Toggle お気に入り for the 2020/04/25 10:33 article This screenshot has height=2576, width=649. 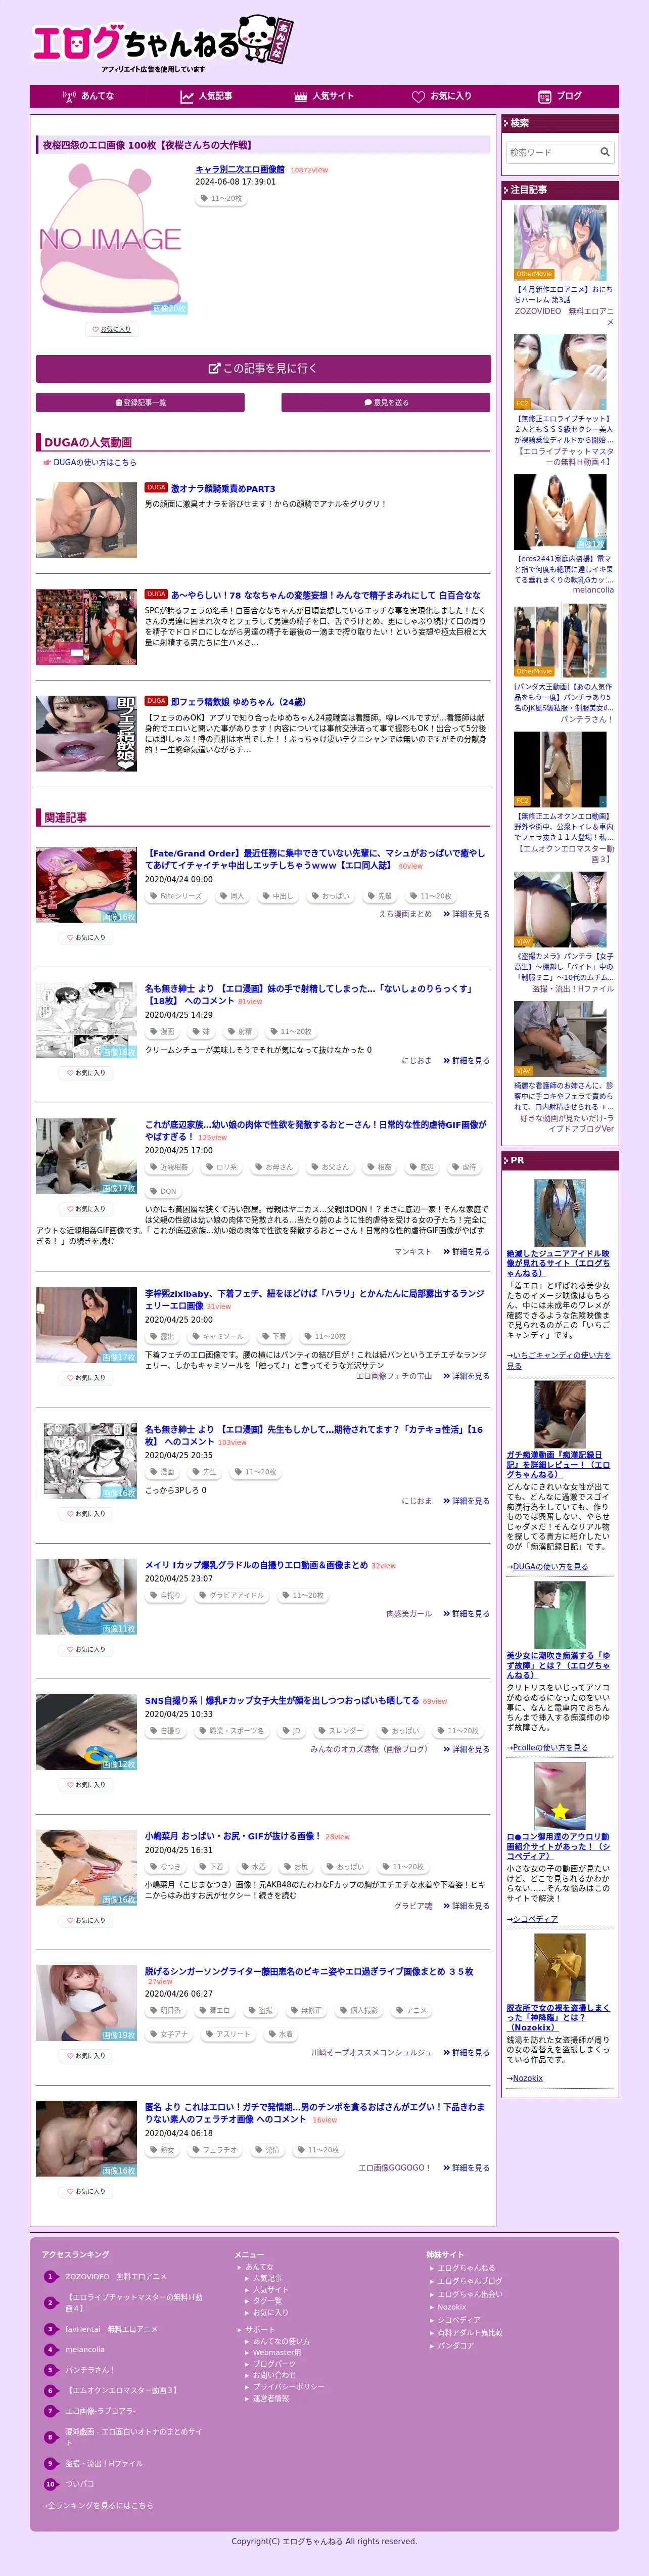pos(86,1785)
